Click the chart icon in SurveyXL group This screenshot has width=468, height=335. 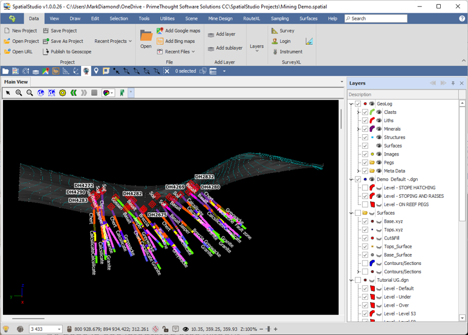coord(309,41)
